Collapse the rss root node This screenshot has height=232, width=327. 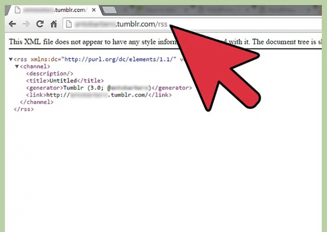(x=11, y=60)
